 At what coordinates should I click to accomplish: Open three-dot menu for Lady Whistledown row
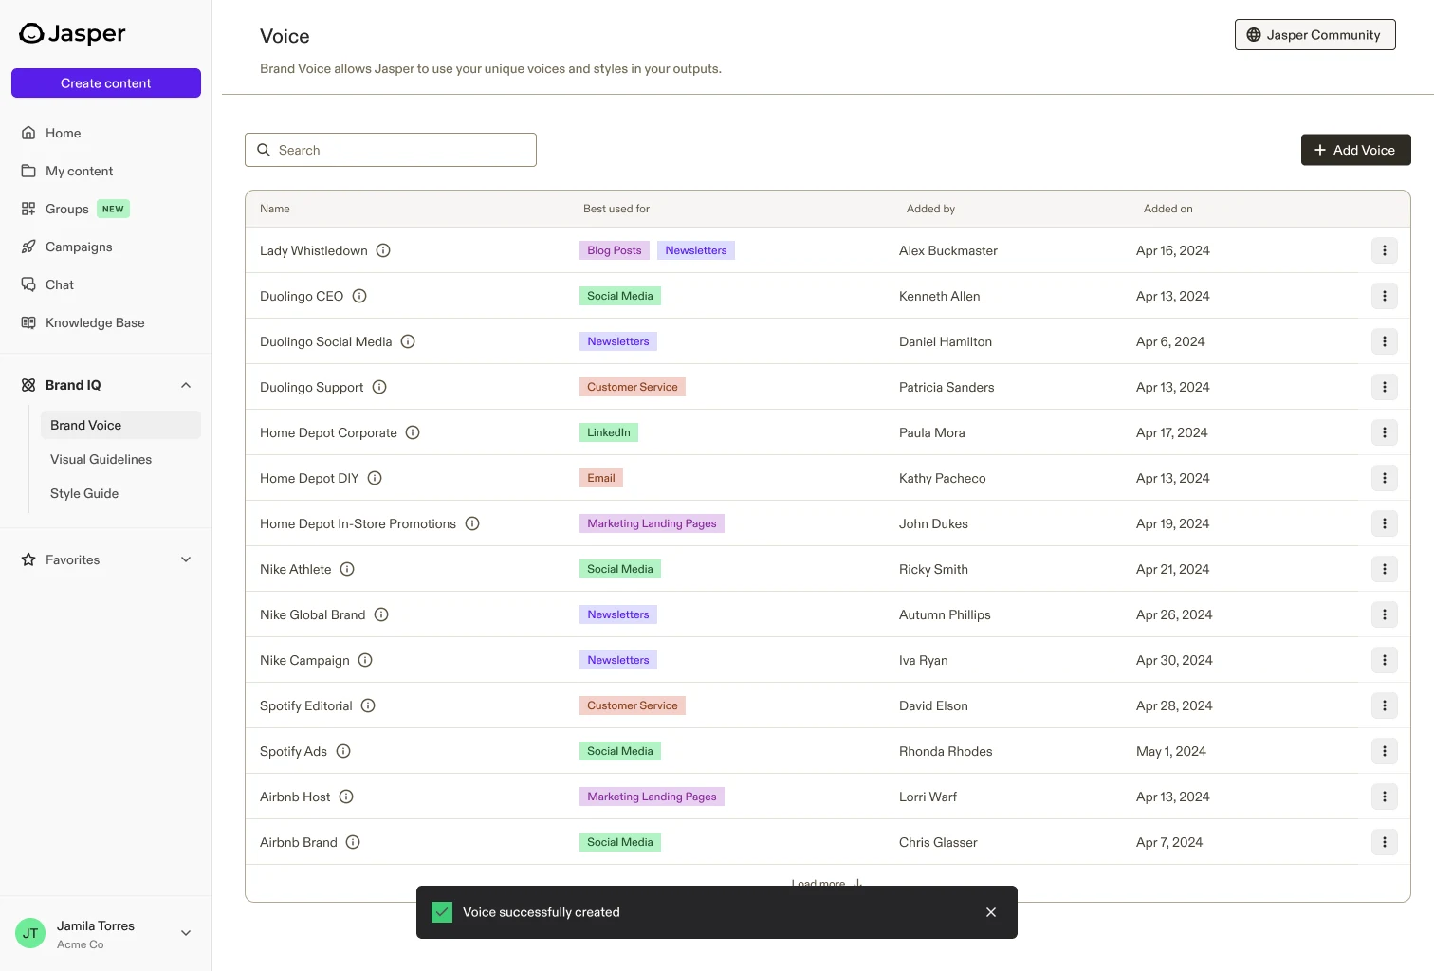(1385, 250)
